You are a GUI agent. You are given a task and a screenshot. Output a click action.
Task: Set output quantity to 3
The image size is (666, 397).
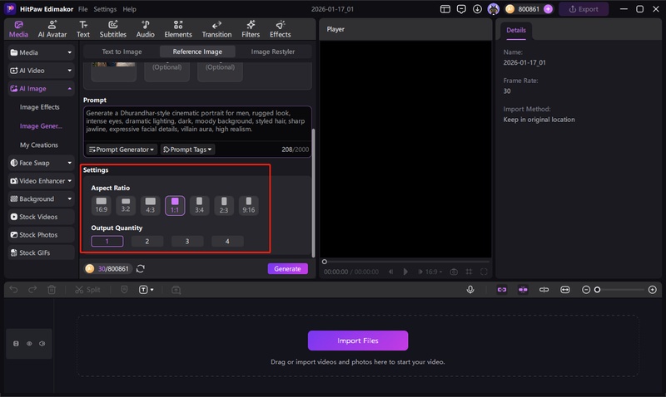[x=187, y=241]
